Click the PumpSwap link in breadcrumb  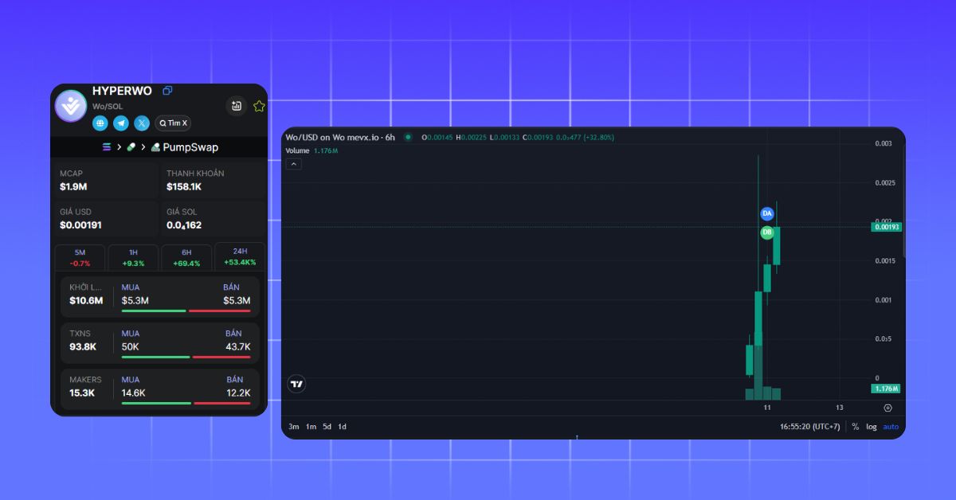(184, 147)
